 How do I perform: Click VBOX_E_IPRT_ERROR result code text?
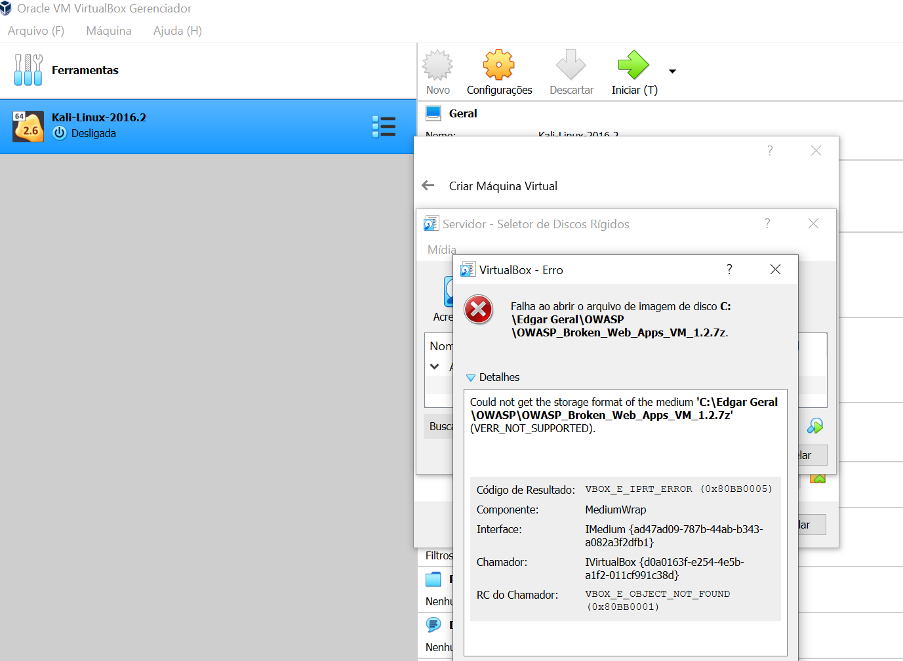pos(679,489)
